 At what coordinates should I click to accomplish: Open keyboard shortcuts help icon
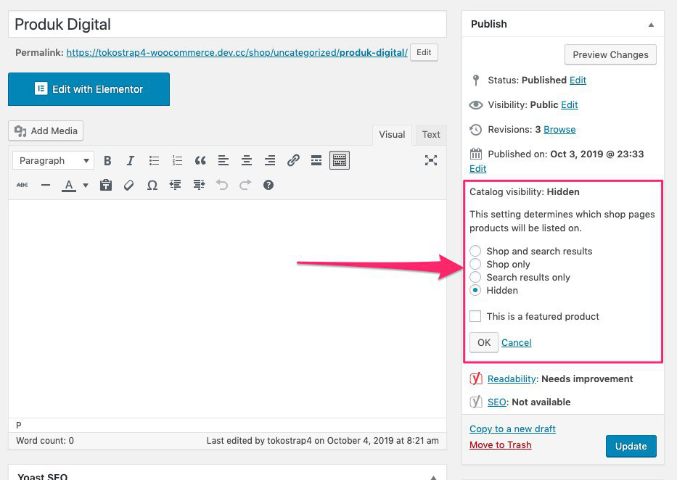coord(268,185)
